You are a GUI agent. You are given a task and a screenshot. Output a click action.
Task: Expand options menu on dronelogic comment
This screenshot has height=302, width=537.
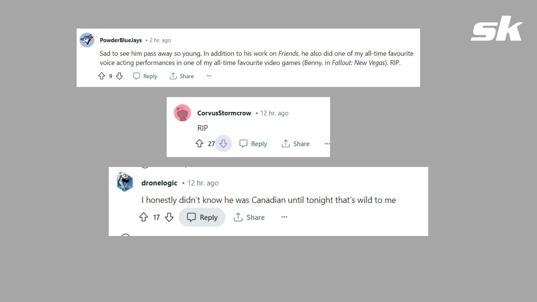pos(284,217)
